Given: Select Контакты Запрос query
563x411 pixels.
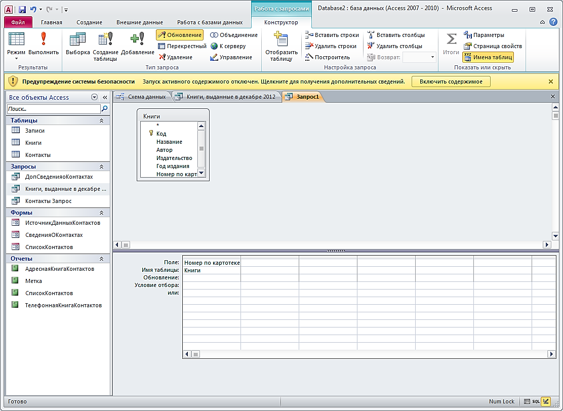Looking at the screenshot, I should coord(58,201).
